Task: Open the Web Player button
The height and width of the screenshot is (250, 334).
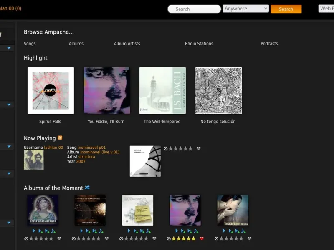Action: coord(326,8)
